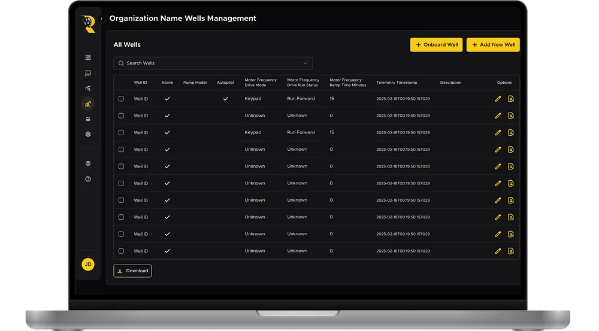The height and width of the screenshot is (331, 599).
Task: View details of the Autopilot-enabled well row
Action: click(511, 99)
